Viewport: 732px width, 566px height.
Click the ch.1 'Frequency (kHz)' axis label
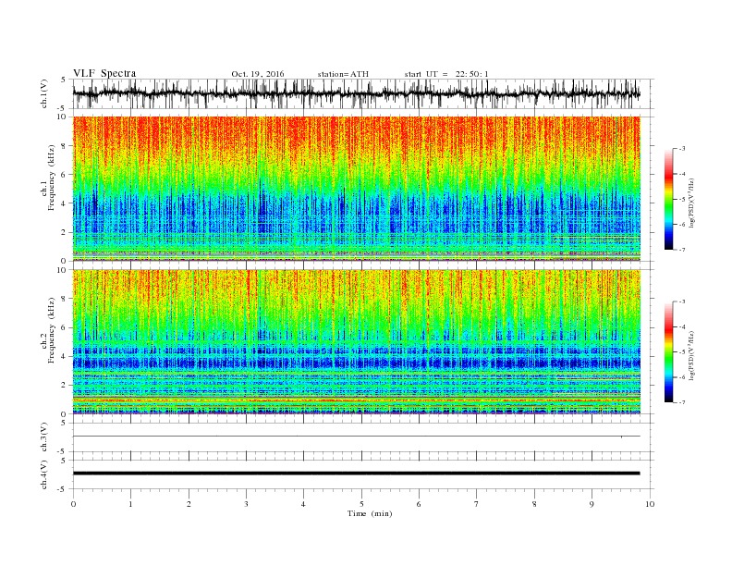tap(52, 178)
